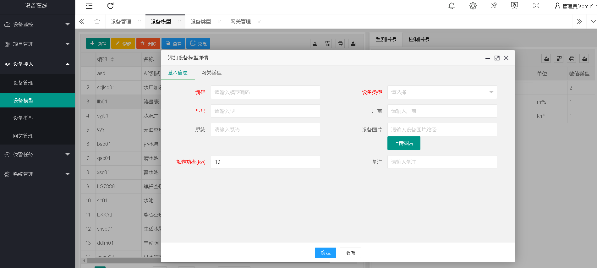Screen dimensions: 597x268
Task: Click the 新增 add button
Action: pos(98,43)
